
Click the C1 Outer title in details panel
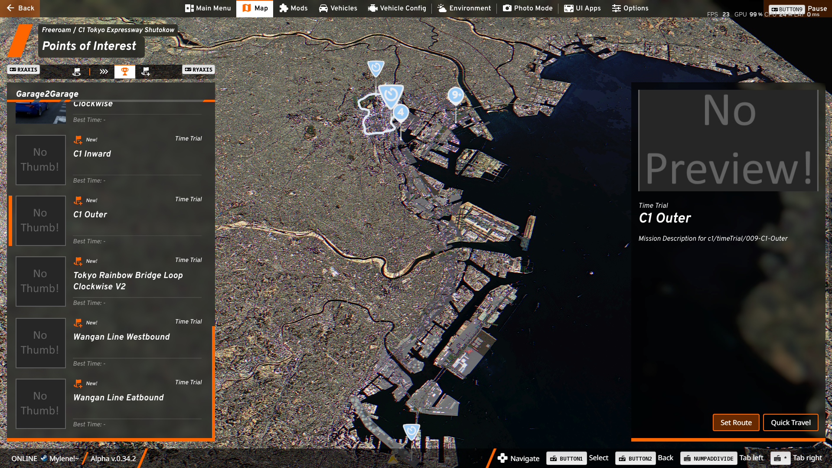665,218
